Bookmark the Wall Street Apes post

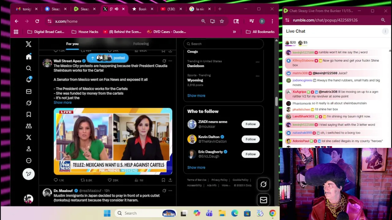pyautogui.click(x=163, y=180)
